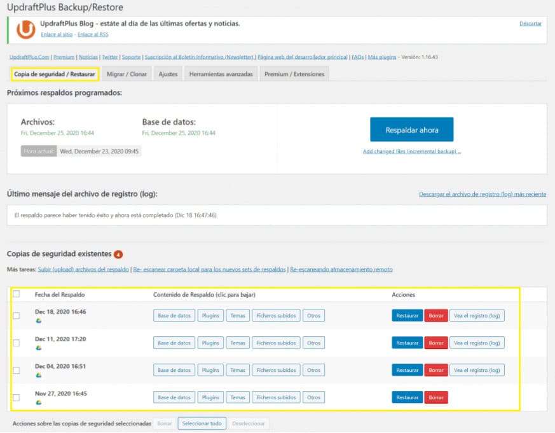Viewport: 555px width, 433px height.
Task: Click the Seleccionar todo button
Action: (x=202, y=423)
